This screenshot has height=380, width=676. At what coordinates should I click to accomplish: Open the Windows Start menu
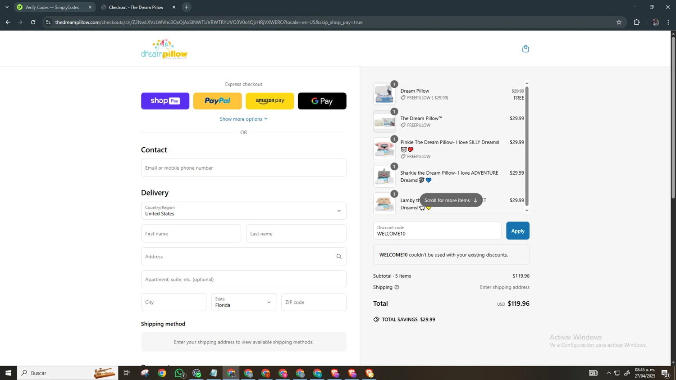click(x=8, y=373)
